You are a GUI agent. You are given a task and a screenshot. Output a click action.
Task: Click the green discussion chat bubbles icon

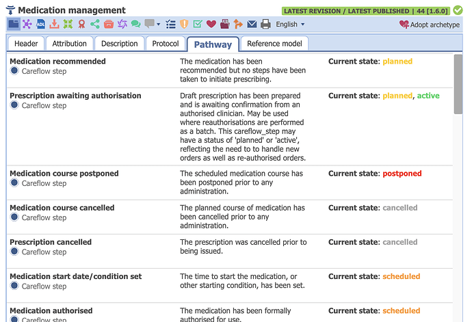(x=135, y=24)
